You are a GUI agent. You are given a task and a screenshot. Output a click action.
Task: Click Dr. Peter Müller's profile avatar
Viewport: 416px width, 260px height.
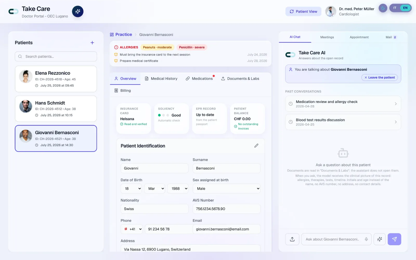click(331, 11)
